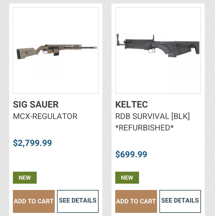See details for the Keltec RDB Survival

click(180, 201)
